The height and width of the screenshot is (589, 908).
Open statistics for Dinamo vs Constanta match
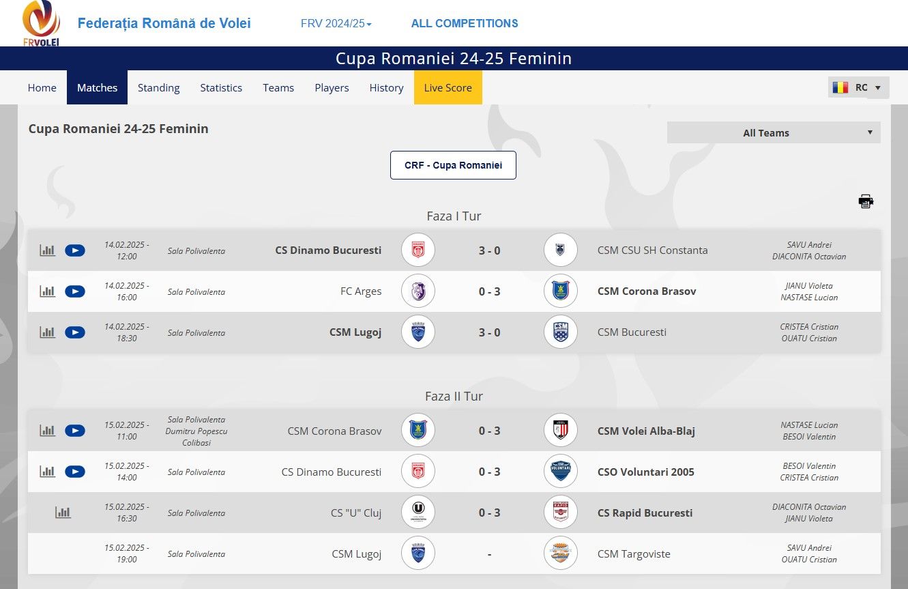click(47, 250)
